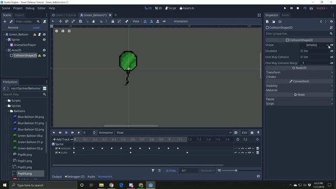Open the View menu button in viewport
Image resolution: width=336 pixels, height=189 pixels.
pos(136,21)
